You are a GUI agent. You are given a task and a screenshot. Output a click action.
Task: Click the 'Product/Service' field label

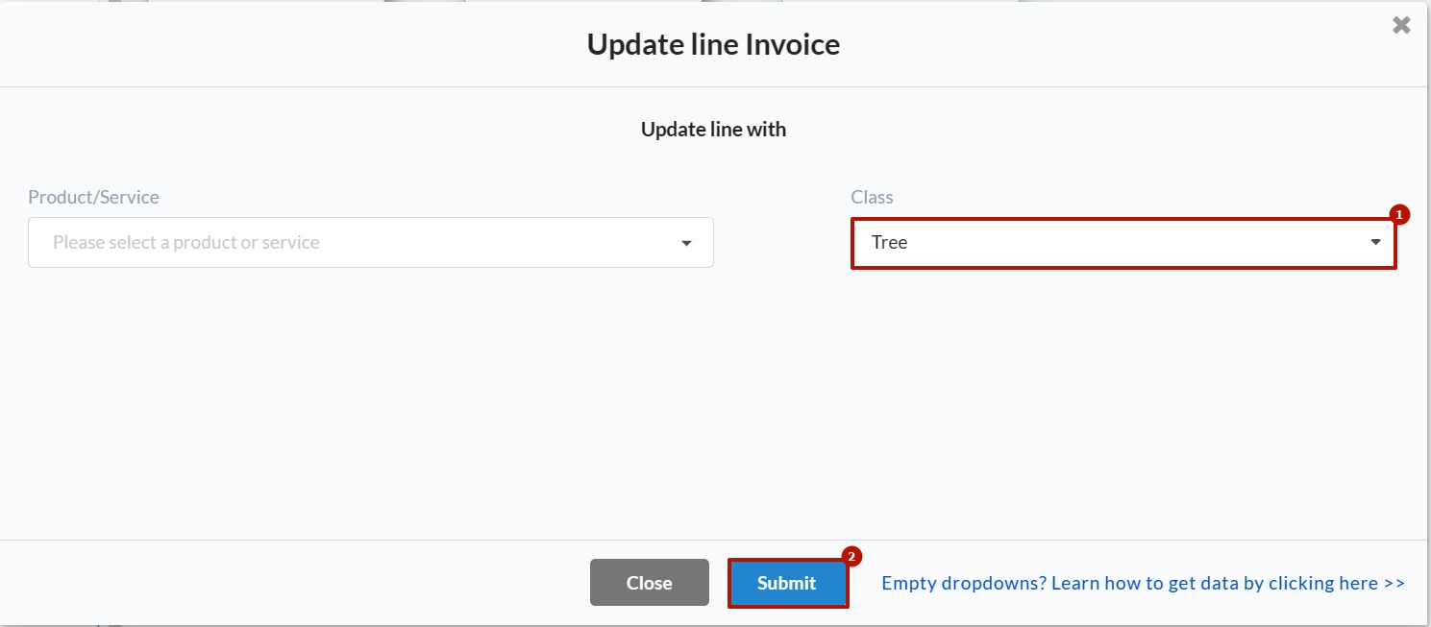pos(94,197)
